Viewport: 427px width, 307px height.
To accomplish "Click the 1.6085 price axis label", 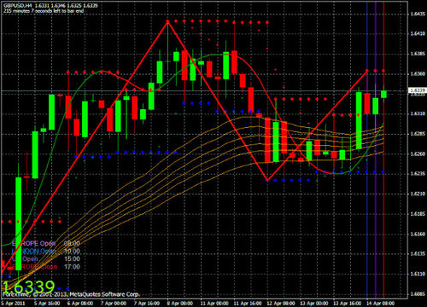I will [x=418, y=294].
